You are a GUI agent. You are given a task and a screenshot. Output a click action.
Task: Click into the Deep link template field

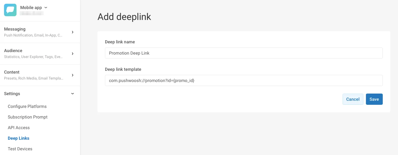(244, 80)
